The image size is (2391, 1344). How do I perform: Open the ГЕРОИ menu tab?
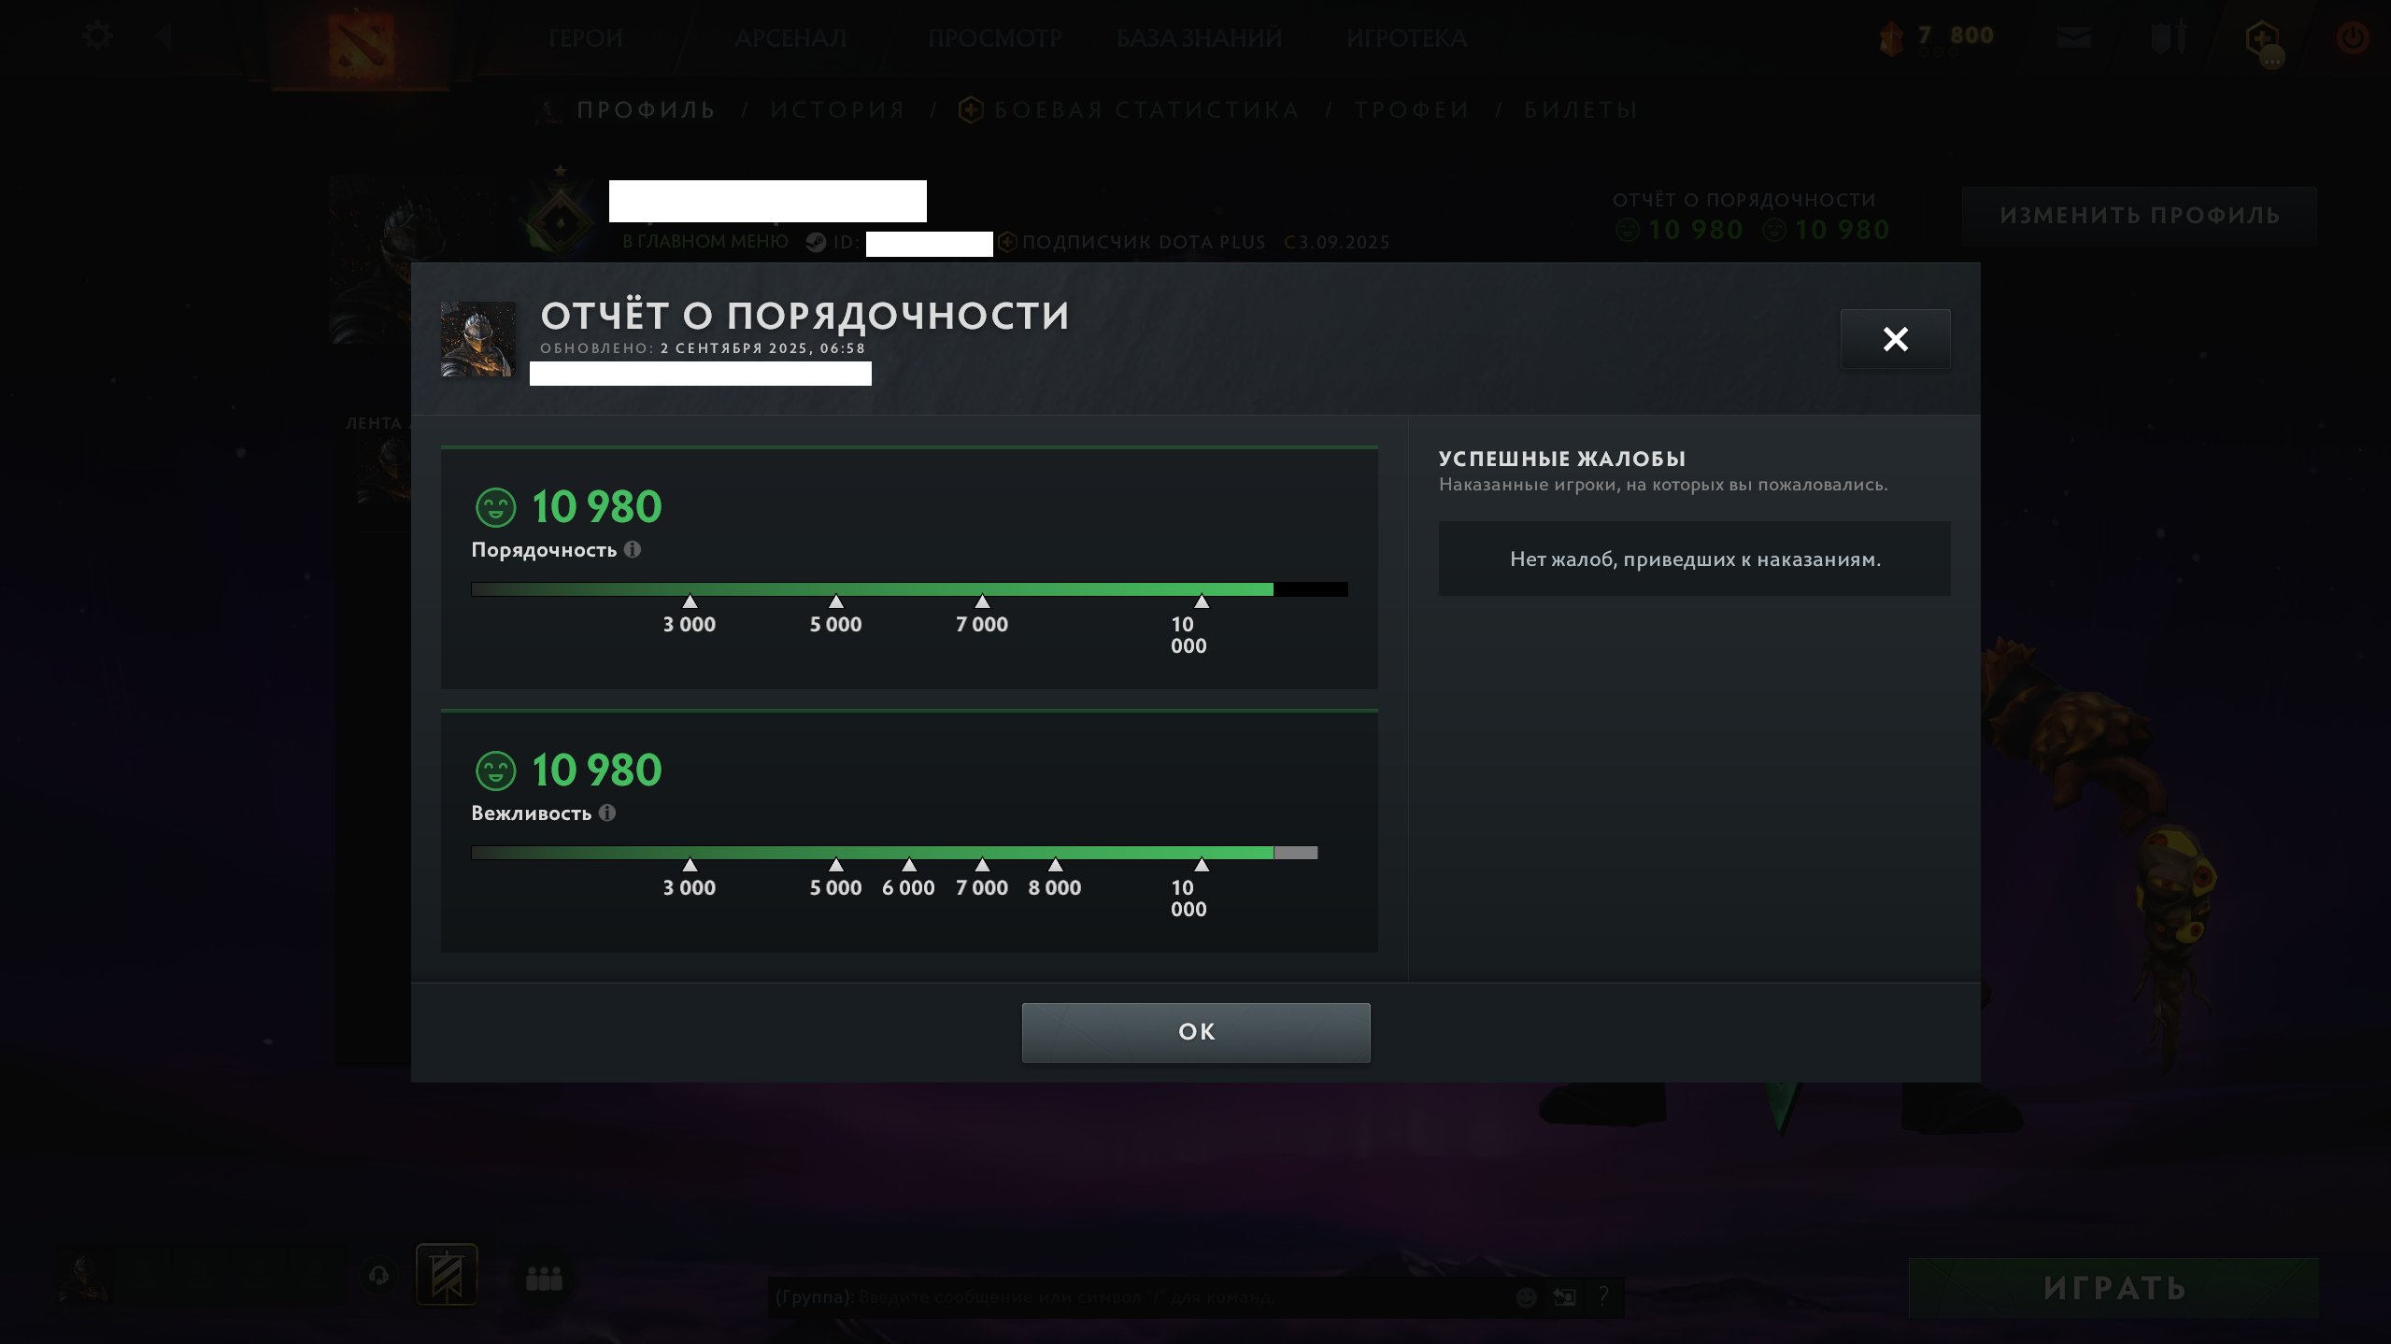click(x=585, y=38)
